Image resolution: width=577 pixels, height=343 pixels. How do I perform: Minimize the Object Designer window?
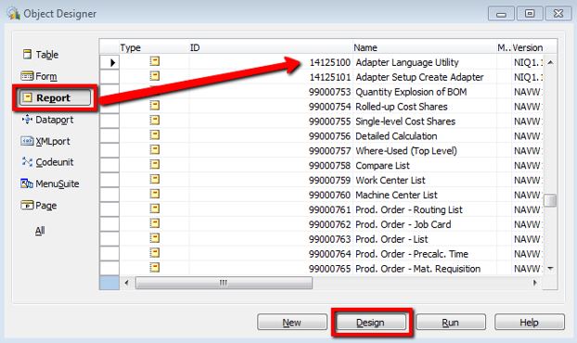(x=501, y=14)
